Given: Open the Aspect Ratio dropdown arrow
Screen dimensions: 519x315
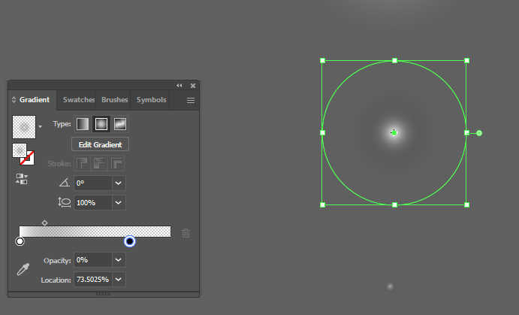Looking at the screenshot, I should pos(119,203).
